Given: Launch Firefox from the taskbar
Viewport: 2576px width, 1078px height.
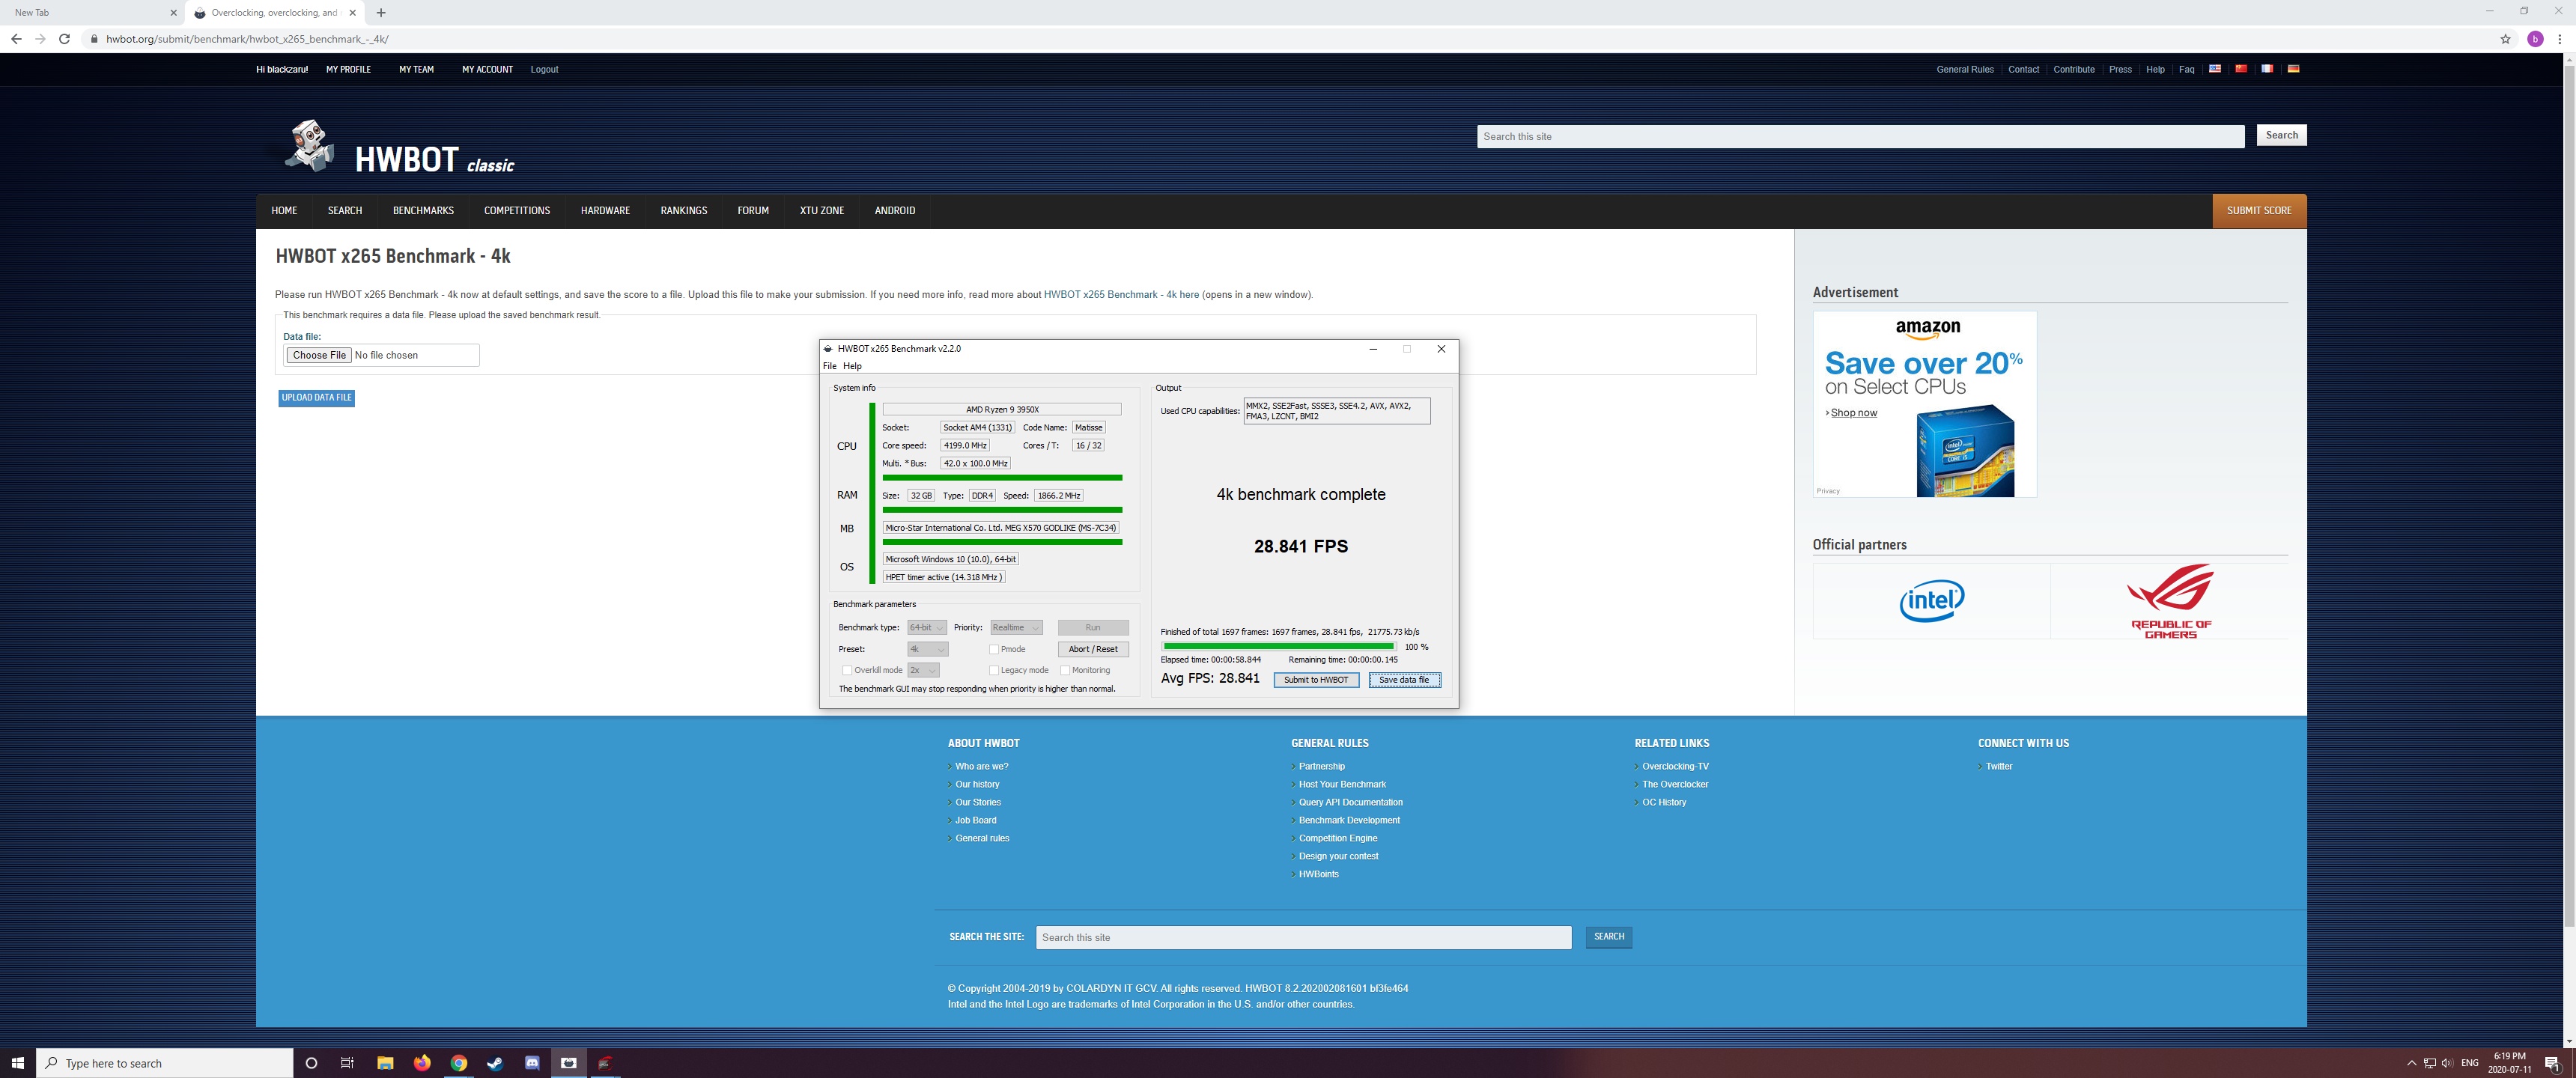Looking at the screenshot, I should 422,1063.
